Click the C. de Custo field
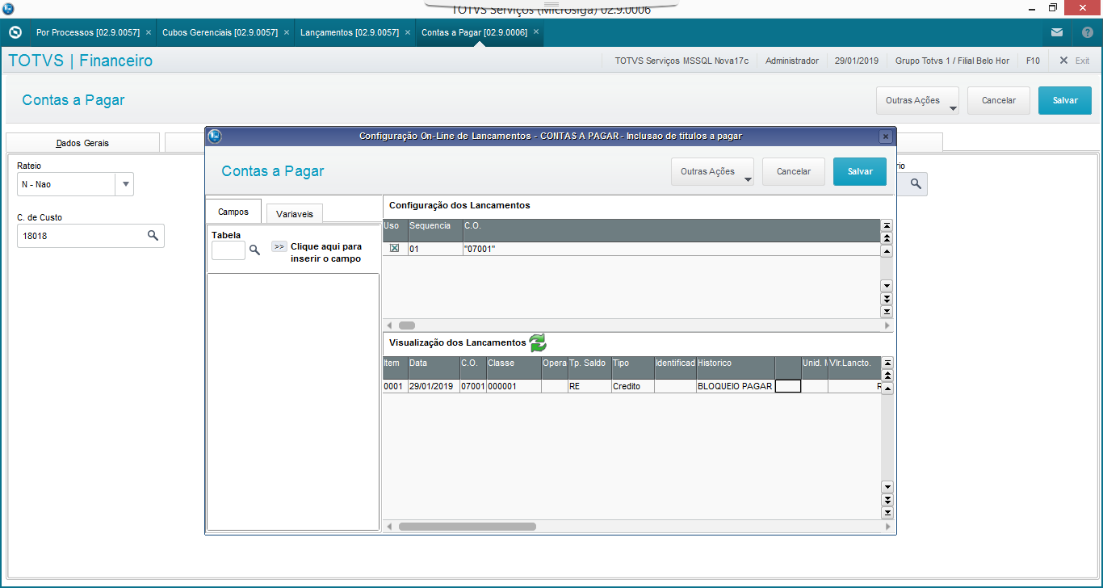 coord(90,236)
